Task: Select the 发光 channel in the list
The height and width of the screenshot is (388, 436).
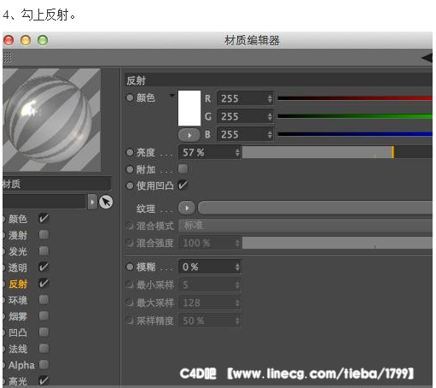Action: click(x=18, y=251)
